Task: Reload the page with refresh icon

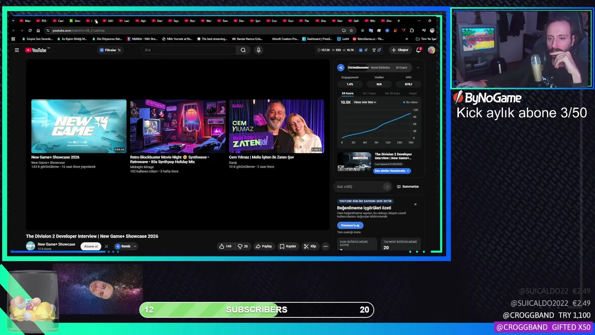Action: pyautogui.click(x=30, y=31)
